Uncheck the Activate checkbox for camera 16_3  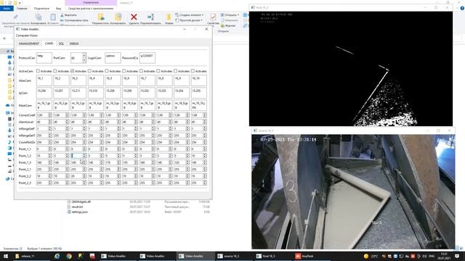72,71
